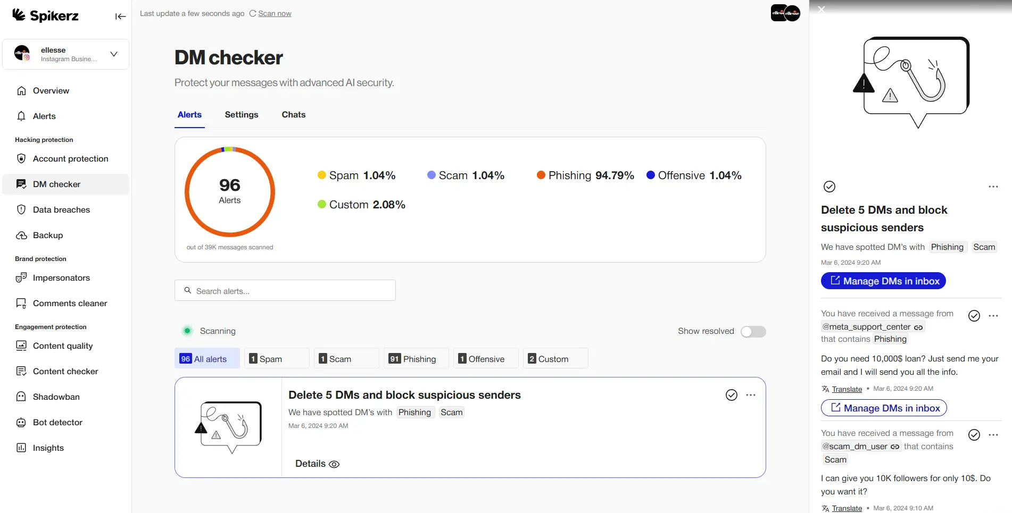1012x513 pixels.
Task: Switch to the Settings tab
Action: [241, 115]
